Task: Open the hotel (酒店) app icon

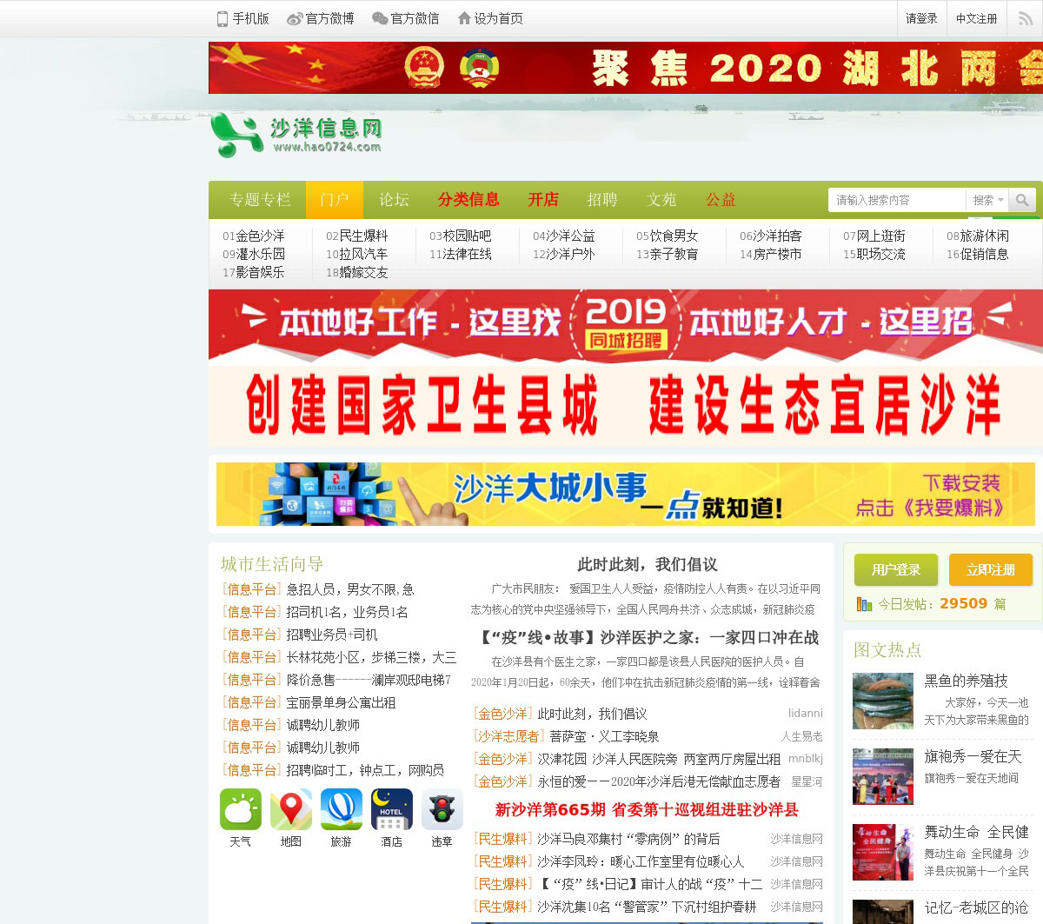Action: [392, 810]
